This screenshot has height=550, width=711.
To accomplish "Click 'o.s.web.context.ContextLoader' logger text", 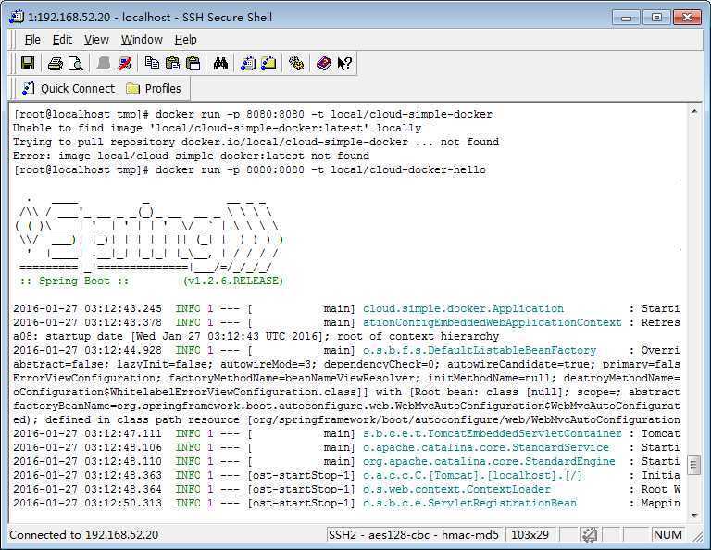I will click(x=456, y=489).
